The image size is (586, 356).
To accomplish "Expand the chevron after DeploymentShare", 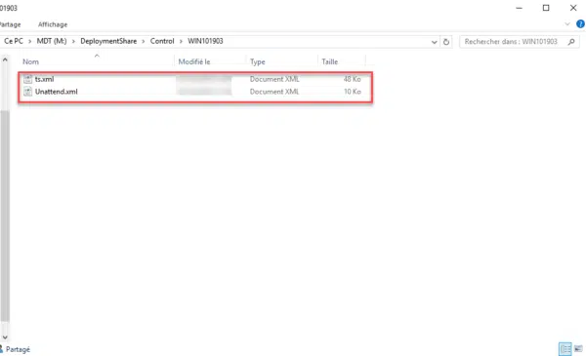I will click(x=144, y=41).
